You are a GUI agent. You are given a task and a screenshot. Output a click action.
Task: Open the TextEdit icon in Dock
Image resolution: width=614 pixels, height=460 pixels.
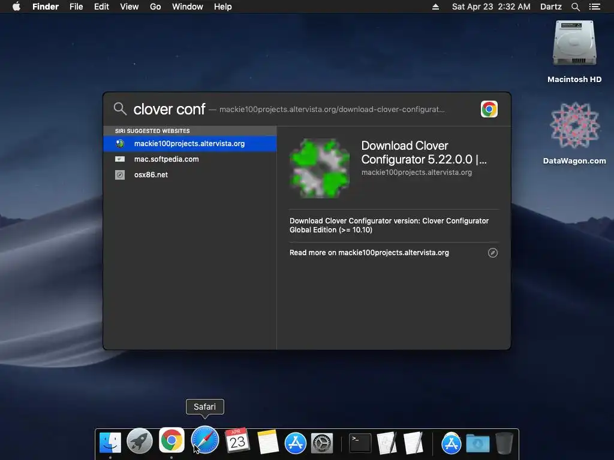click(x=413, y=443)
